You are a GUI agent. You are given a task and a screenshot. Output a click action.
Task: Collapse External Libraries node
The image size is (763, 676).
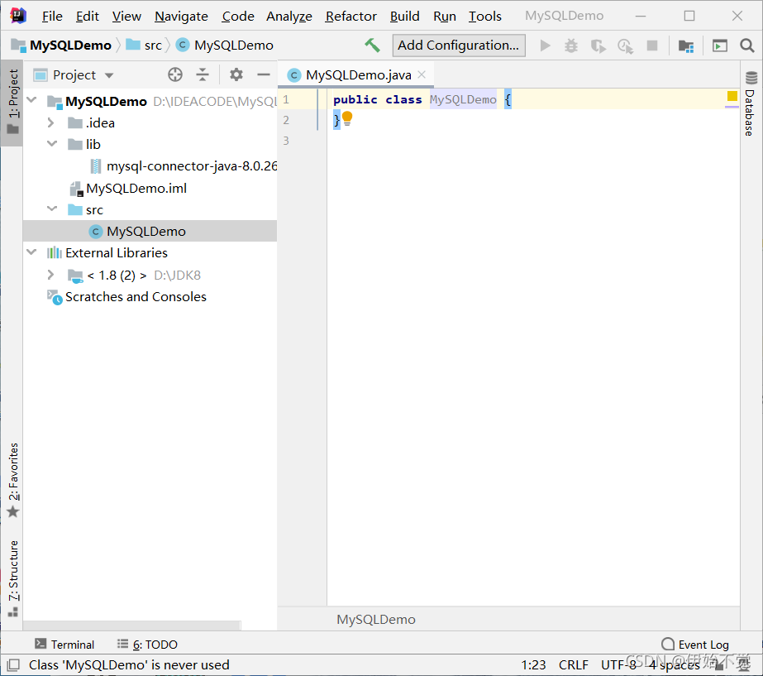coord(32,252)
